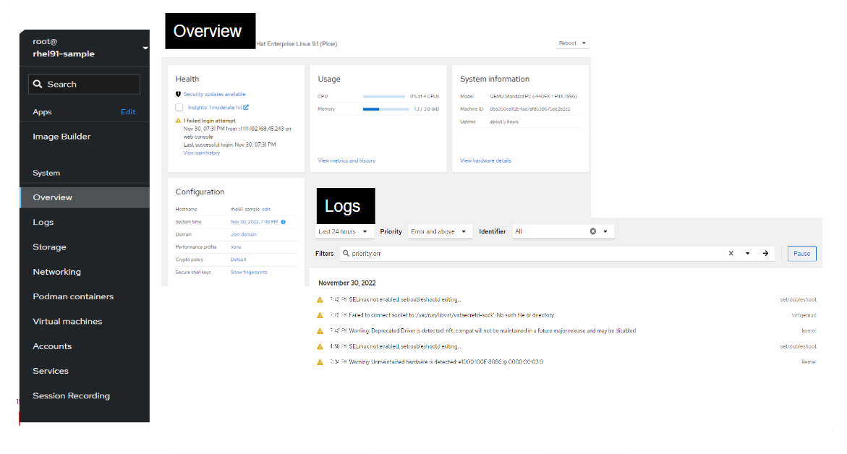Clear the Filters text with the X icon
847x454 pixels.
[x=731, y=253]
